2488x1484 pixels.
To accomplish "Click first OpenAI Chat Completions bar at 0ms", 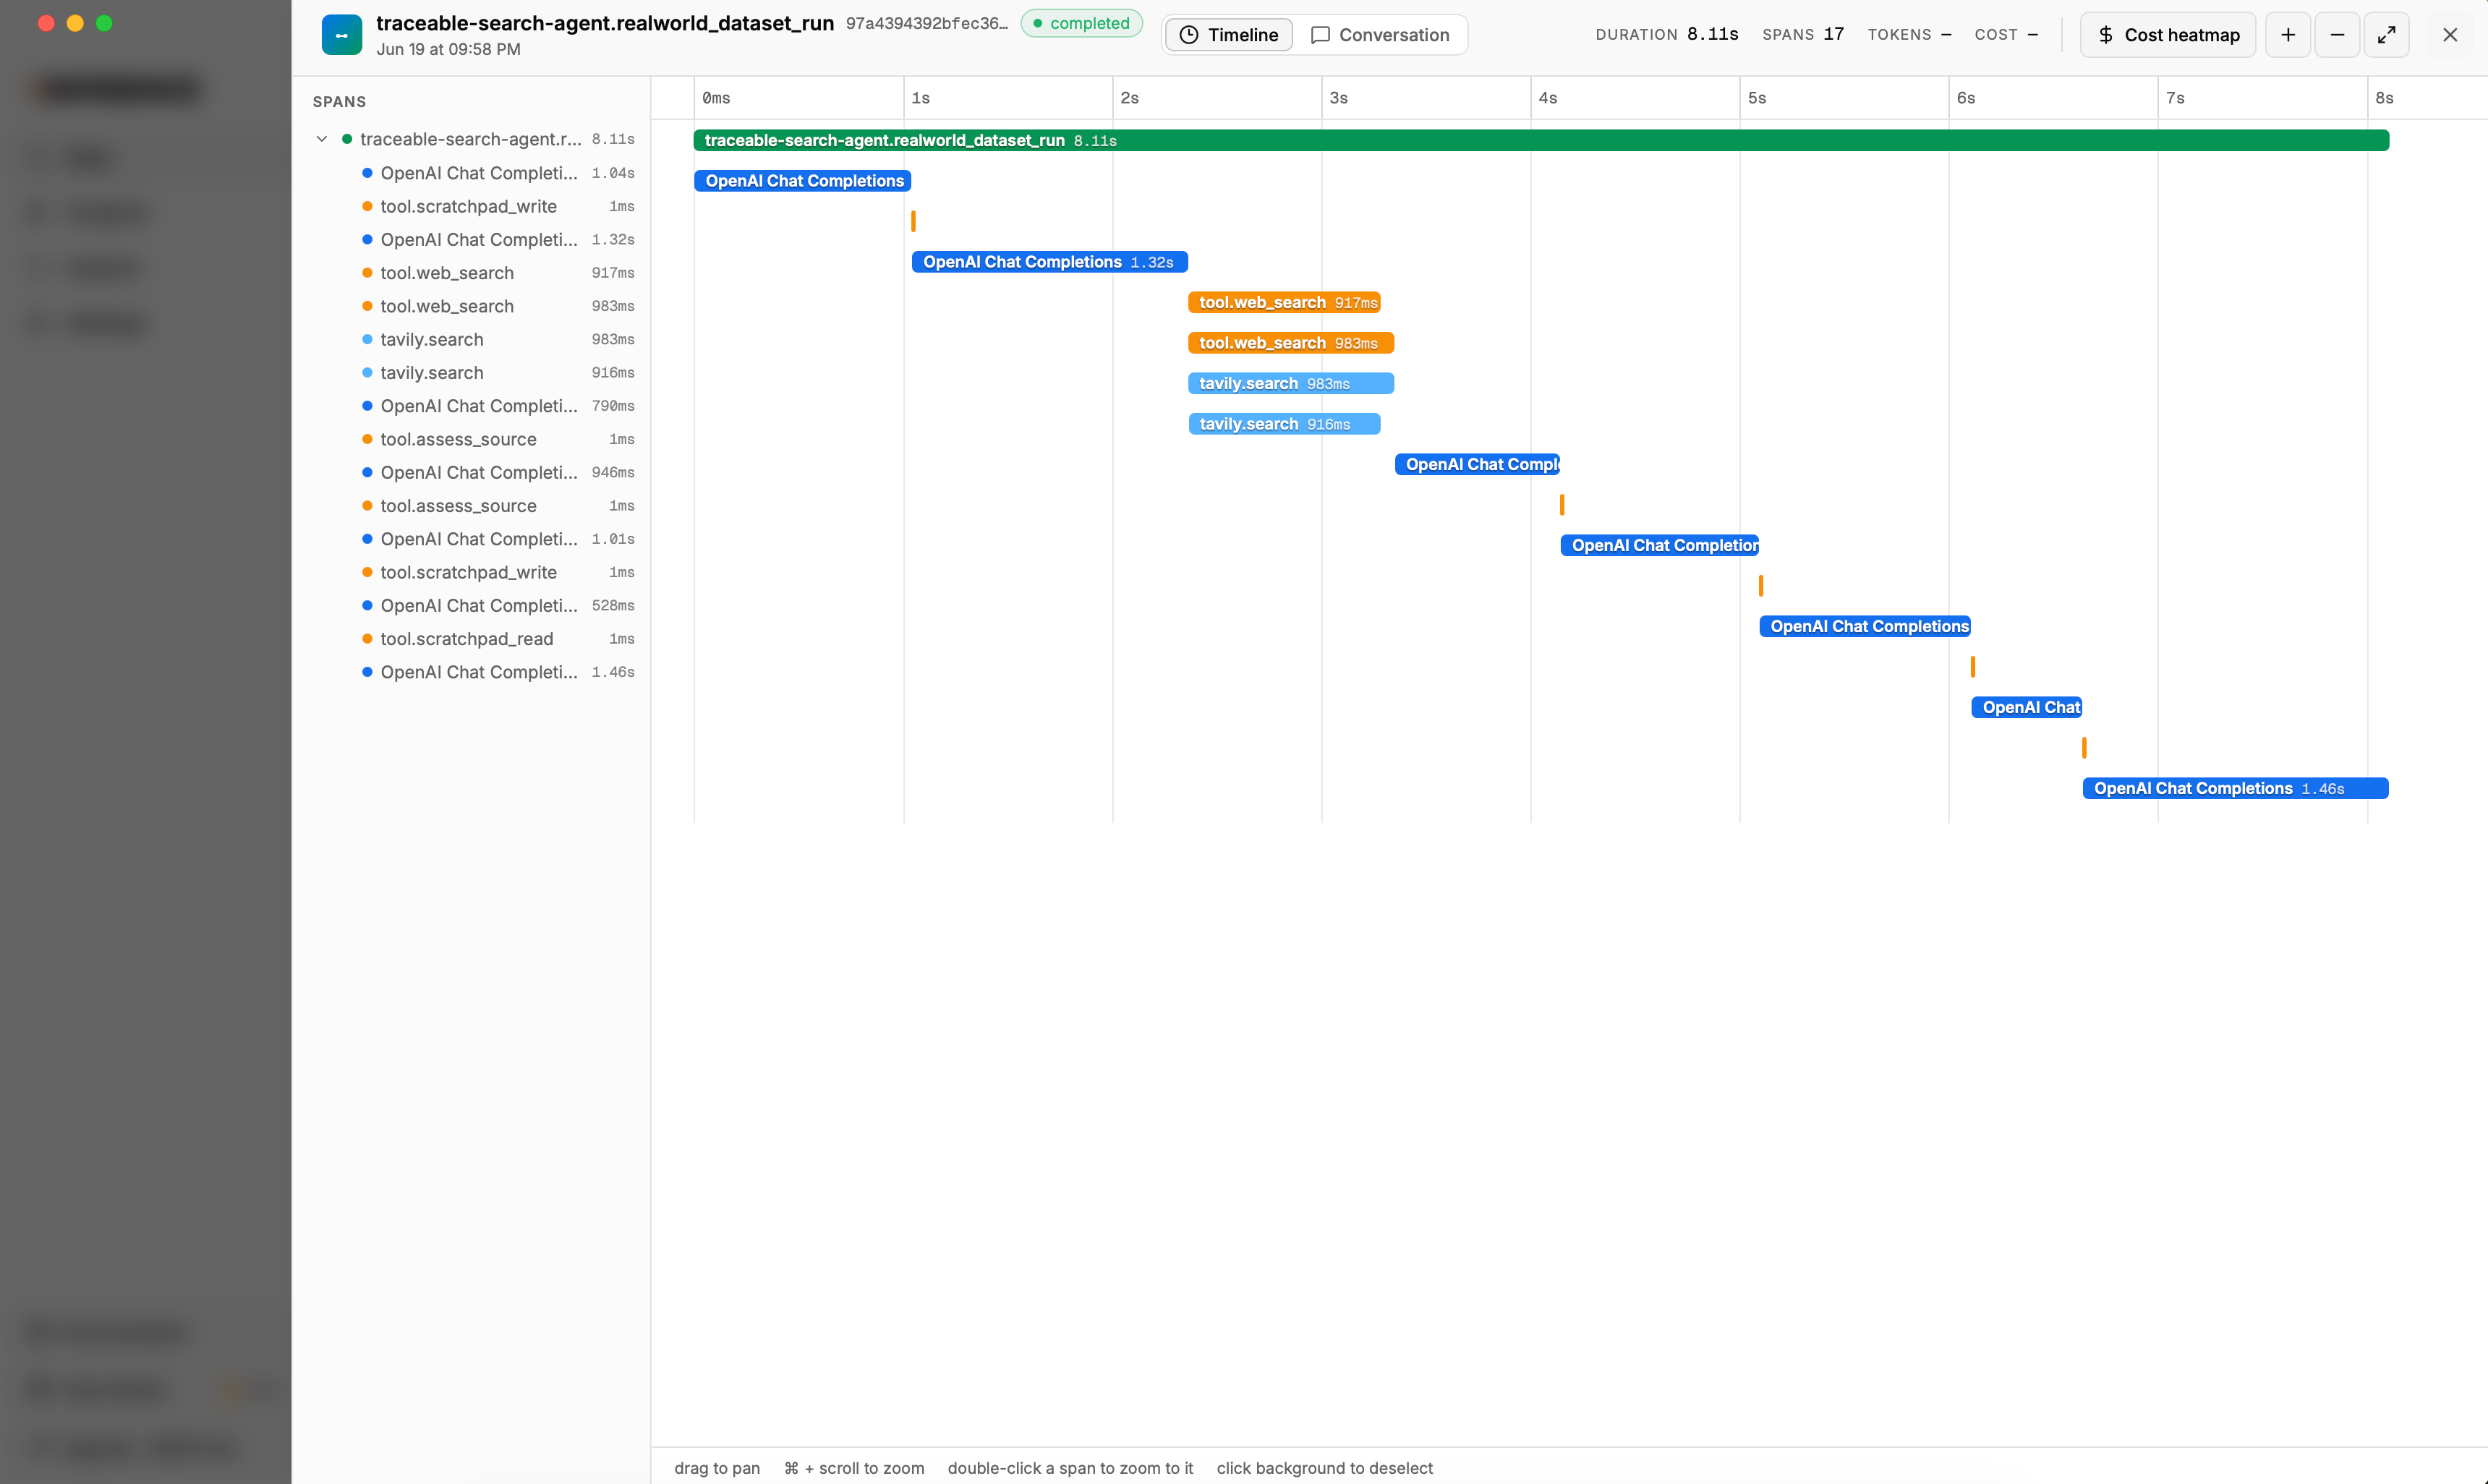I will (x=802, y=181).
